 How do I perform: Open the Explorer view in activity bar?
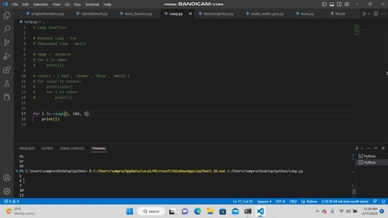click(x=7, y=15)
